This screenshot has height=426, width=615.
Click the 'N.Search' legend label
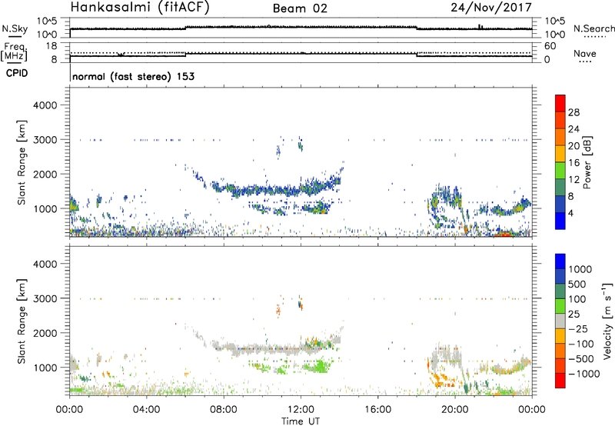[x=593, y=28]
